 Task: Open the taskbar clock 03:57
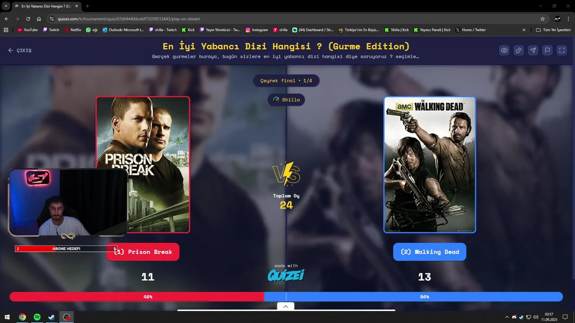click(x=549, y=317)
